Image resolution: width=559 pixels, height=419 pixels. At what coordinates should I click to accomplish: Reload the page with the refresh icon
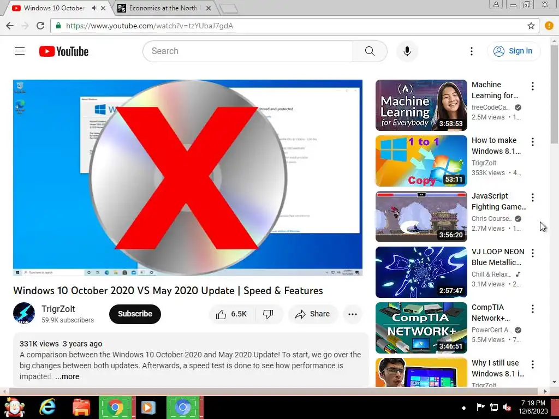coord(40,26)
